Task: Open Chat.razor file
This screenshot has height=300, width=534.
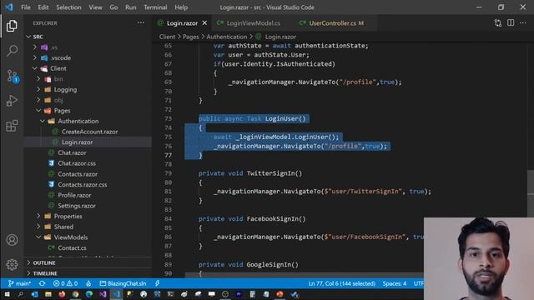Action: coord(88,152)
